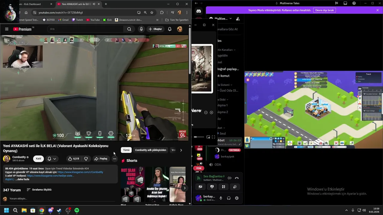Open the Discord soundboard button
383x215 pixels.
tap(235, 187)
